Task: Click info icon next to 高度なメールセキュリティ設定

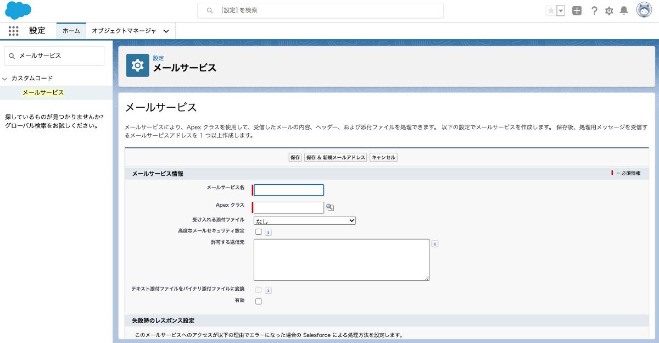Action: (x=268, y=232)
